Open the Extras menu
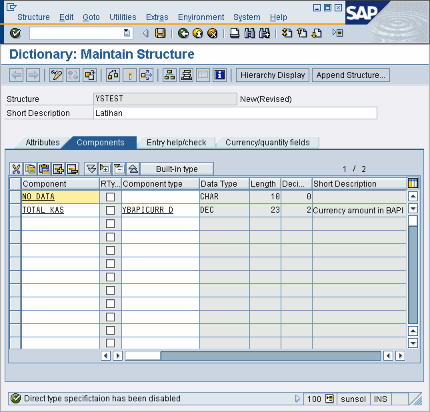The width and height of the screenshot is (430, 412). point(157,17)
